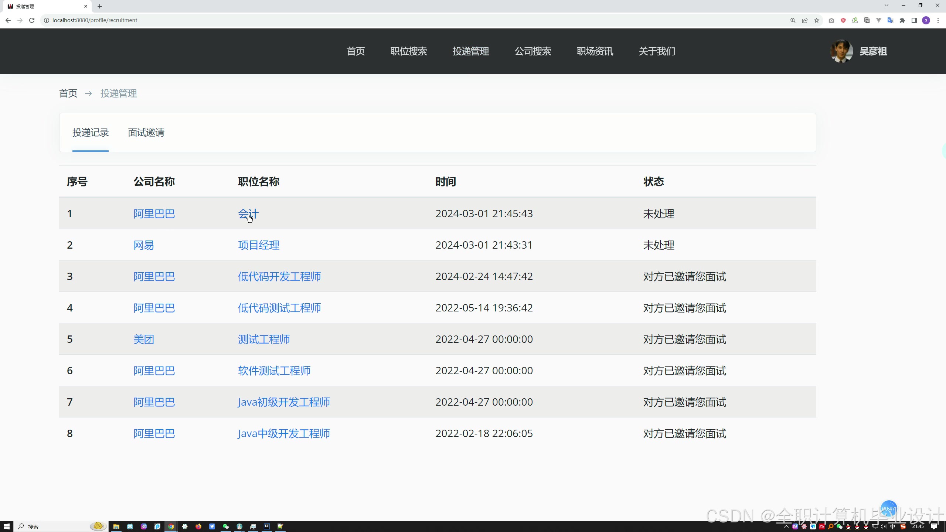Viewport: 946px width, 532px height.
Task: Open 职位搜索 in the navigation bar
Action: pos(409,51)
